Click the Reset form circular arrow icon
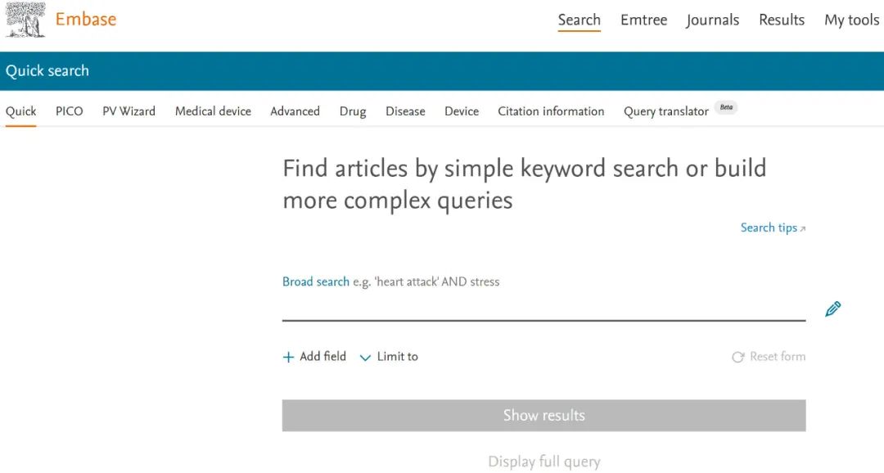Screen dimensions: 884x473 [737, 357]
